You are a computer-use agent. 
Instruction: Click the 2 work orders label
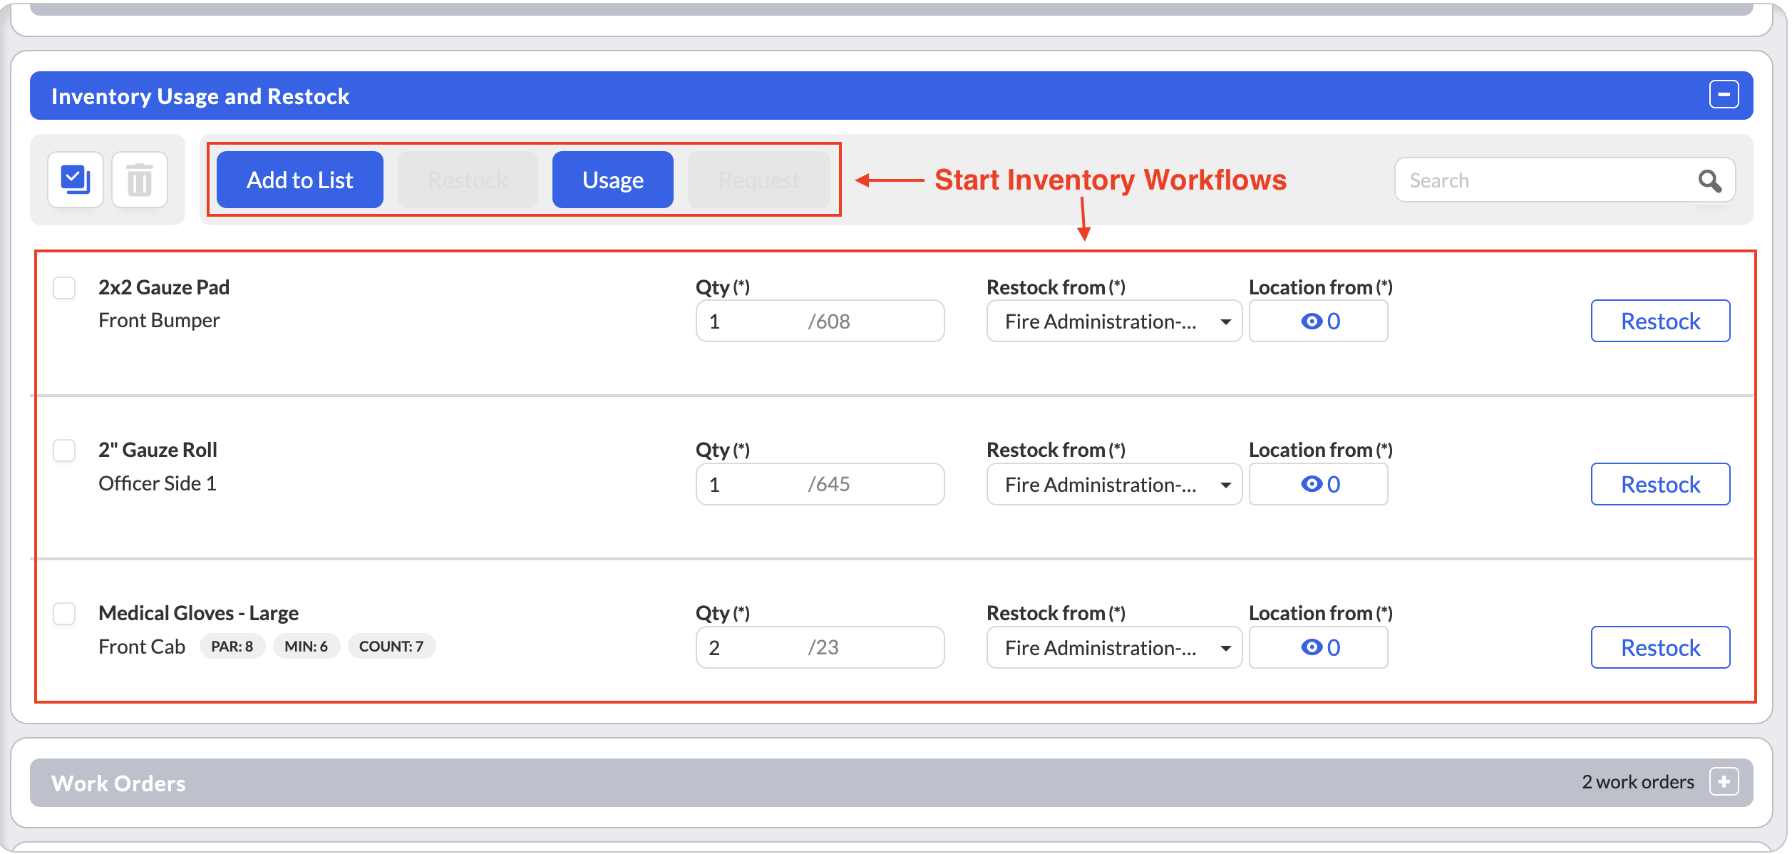1638,782
